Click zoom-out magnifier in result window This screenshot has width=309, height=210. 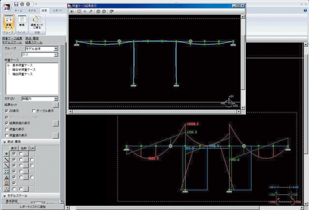coord(85,11)
